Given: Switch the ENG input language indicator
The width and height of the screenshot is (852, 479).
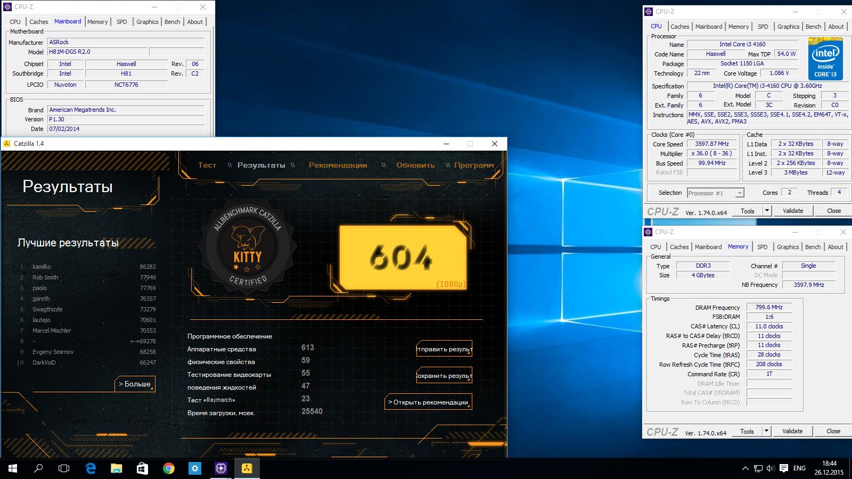Looking at the screenshot, I should (799, 468).
